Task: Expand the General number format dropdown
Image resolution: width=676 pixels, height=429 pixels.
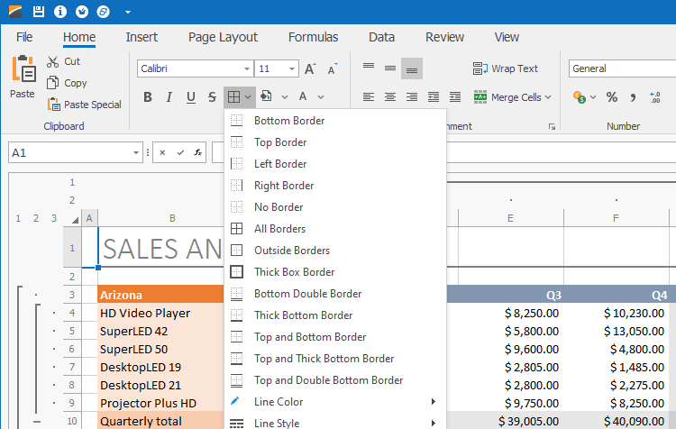Action: 620,68
